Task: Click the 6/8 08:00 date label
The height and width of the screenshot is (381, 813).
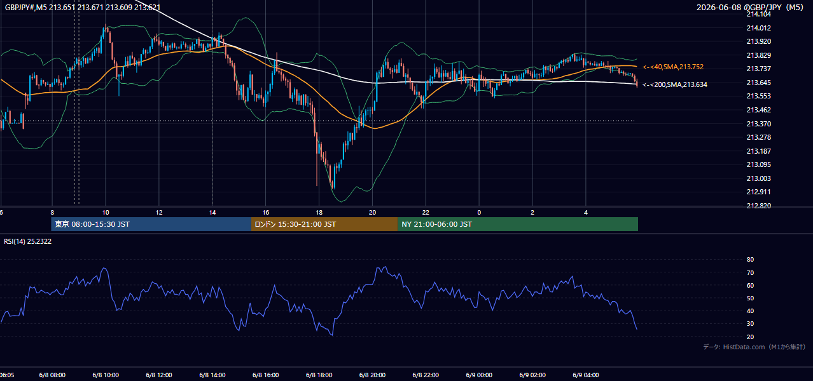Action: coord(52,375)
